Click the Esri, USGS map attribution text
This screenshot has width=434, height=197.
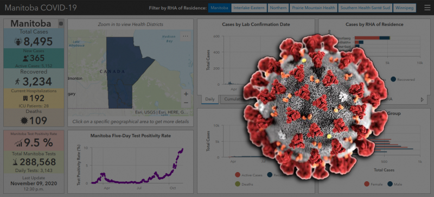point(162,112)
